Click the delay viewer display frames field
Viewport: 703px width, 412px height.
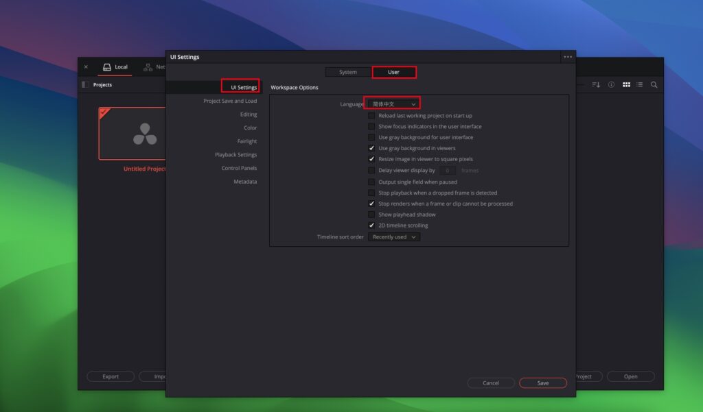pos(446,170)
